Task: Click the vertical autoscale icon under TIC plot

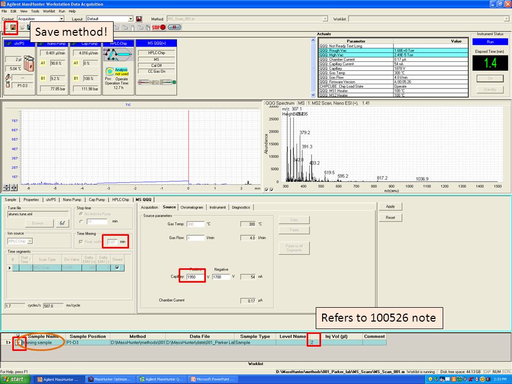Action: [6, 187]
